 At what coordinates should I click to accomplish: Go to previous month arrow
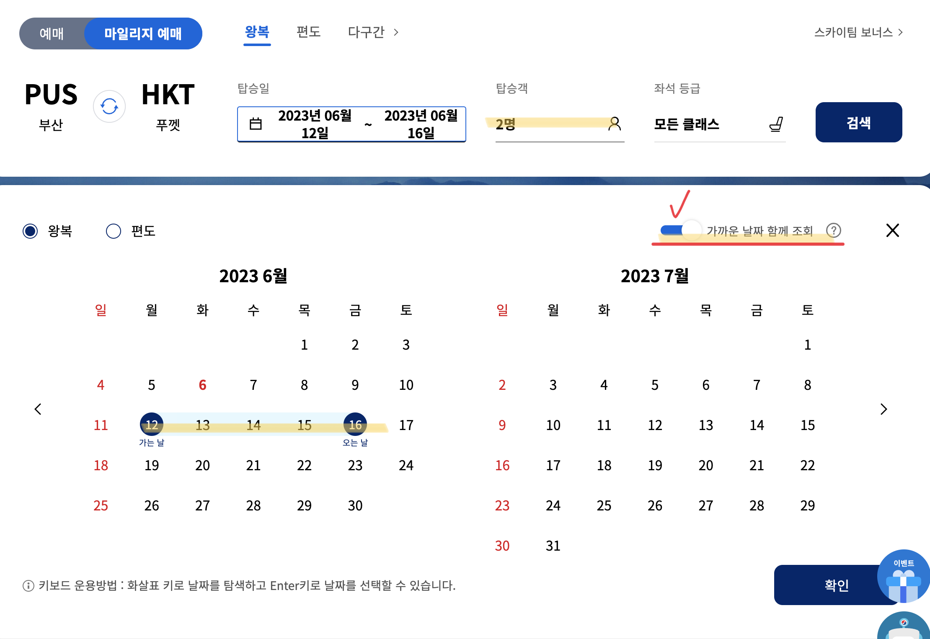38,409
